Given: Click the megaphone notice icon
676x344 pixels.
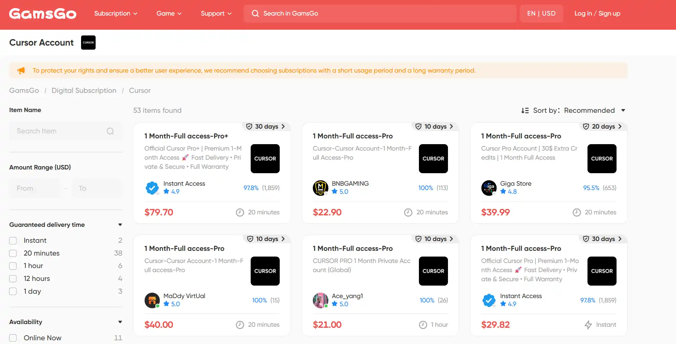Looking at the screenshot, I should tap(21, 71).
